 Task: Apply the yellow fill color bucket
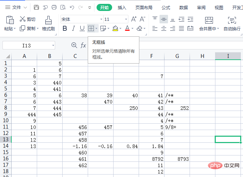coord(115,28)
